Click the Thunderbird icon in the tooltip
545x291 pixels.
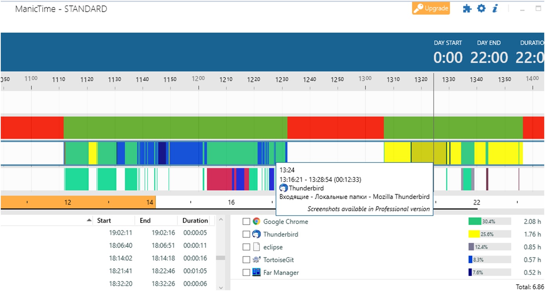[283, 188]
